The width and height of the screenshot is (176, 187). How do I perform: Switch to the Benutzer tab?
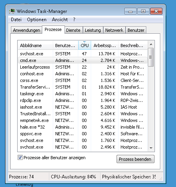click(136, 30)
